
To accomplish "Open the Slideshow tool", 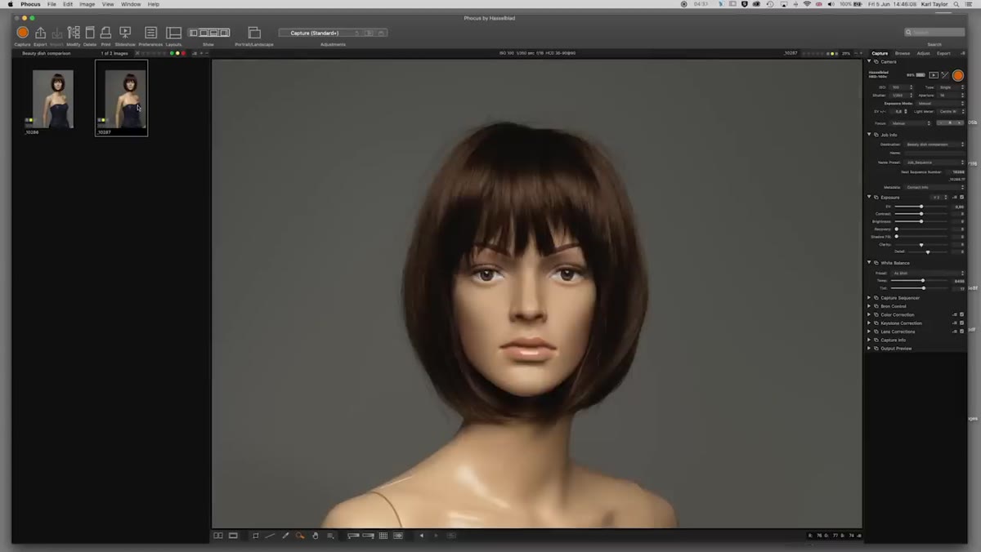I will (125, 33).
